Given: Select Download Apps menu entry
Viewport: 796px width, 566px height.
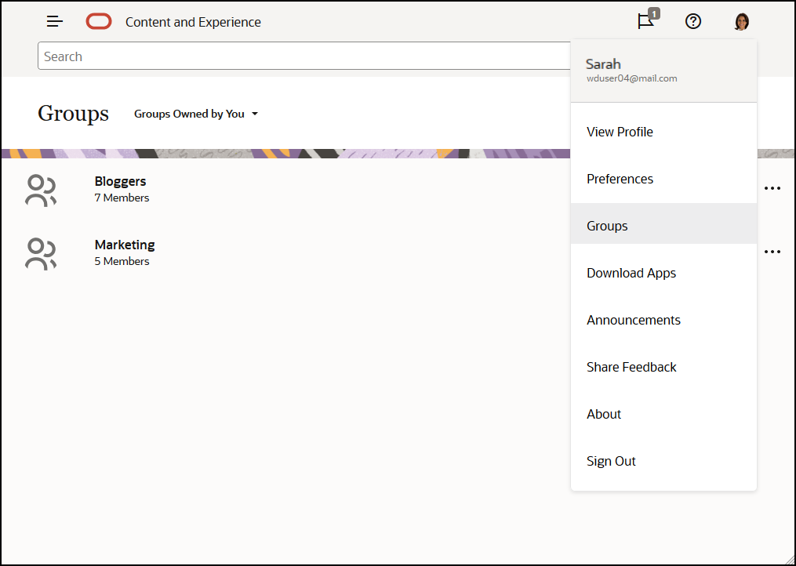Looking at the screenshot, I should point(631,273).
